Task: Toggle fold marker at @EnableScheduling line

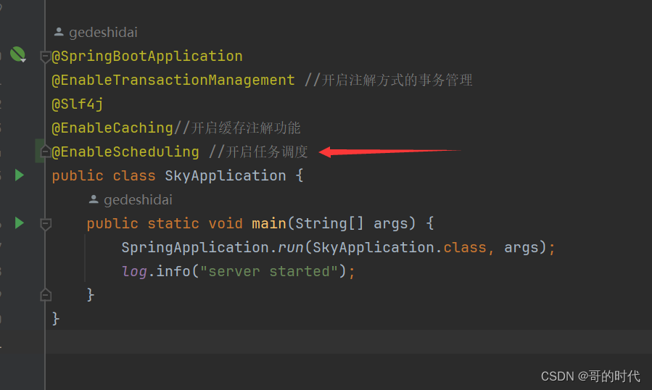Action: pyautogui.click(x=46, y=152)
